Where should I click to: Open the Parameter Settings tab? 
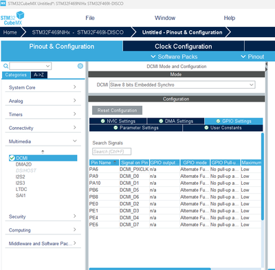[x=136, y=128]
